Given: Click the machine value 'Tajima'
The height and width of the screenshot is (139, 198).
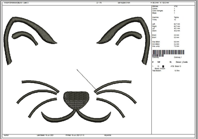Looking at the screenshot, I should [176, 17].
